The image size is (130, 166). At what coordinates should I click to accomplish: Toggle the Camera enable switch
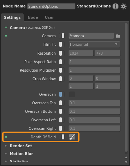click(x=62, y=36)
